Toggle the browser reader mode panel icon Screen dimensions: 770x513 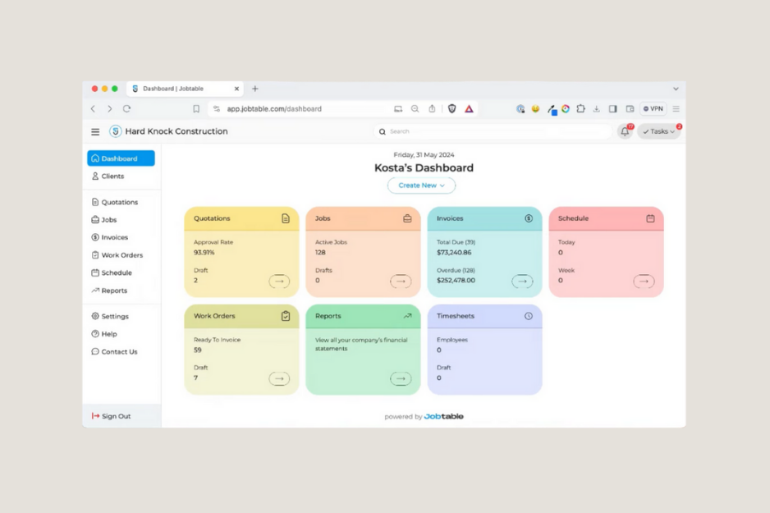click(612, 108)
